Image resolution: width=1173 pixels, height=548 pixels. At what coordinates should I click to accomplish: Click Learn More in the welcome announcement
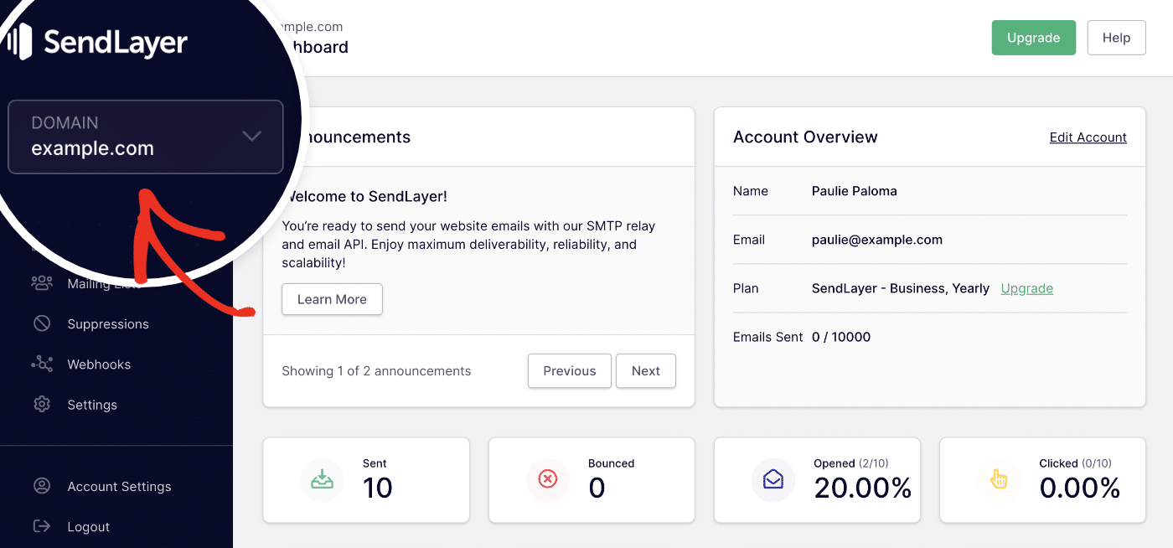[x=332, y=299]
